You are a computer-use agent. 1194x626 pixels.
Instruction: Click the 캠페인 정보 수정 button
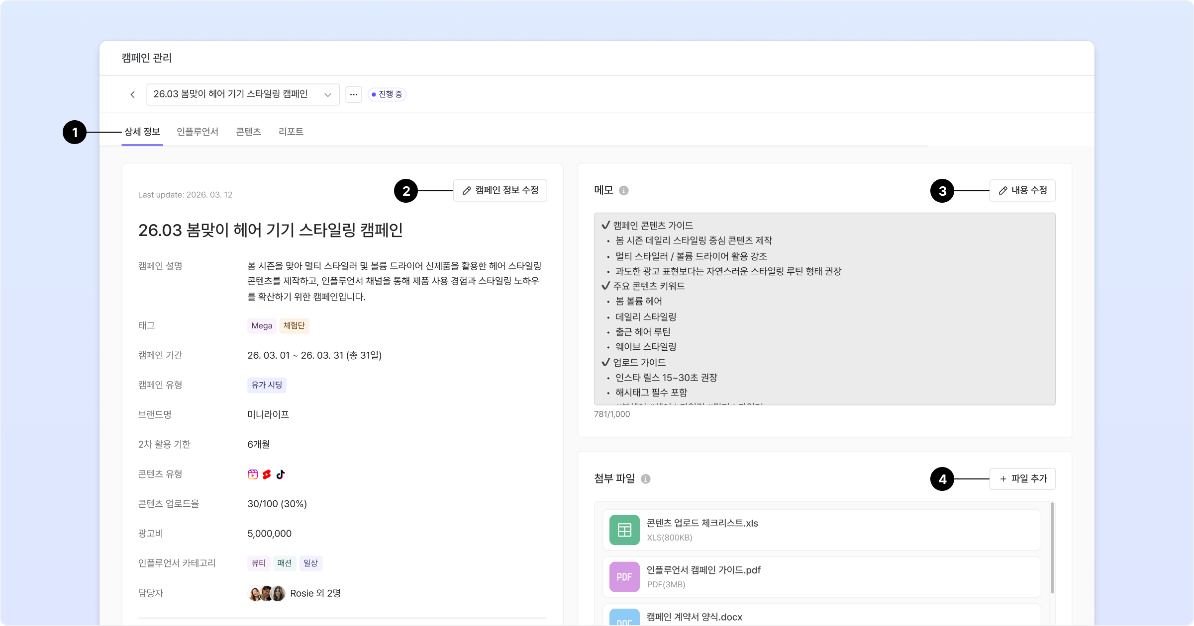[x=500, y=190]
